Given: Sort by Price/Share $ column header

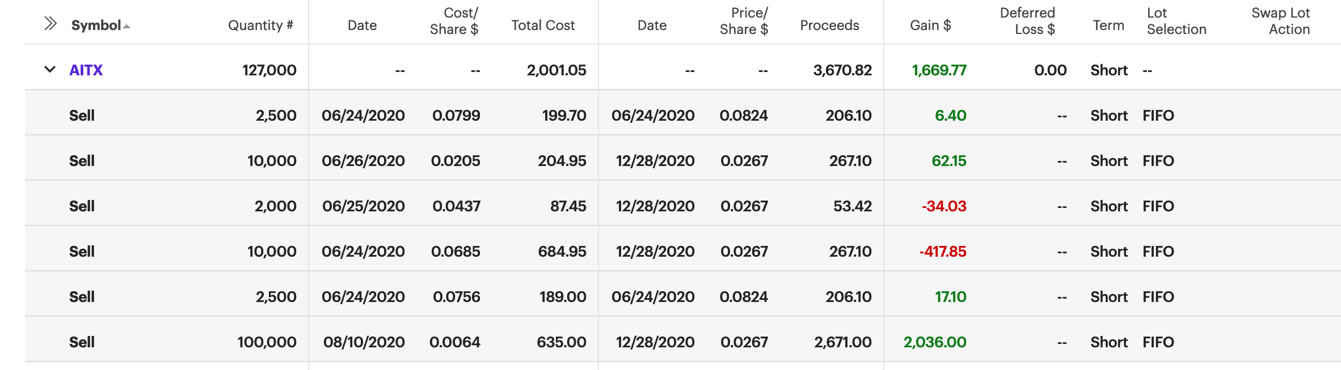Looking at the screenshot, I should point(744,21).
